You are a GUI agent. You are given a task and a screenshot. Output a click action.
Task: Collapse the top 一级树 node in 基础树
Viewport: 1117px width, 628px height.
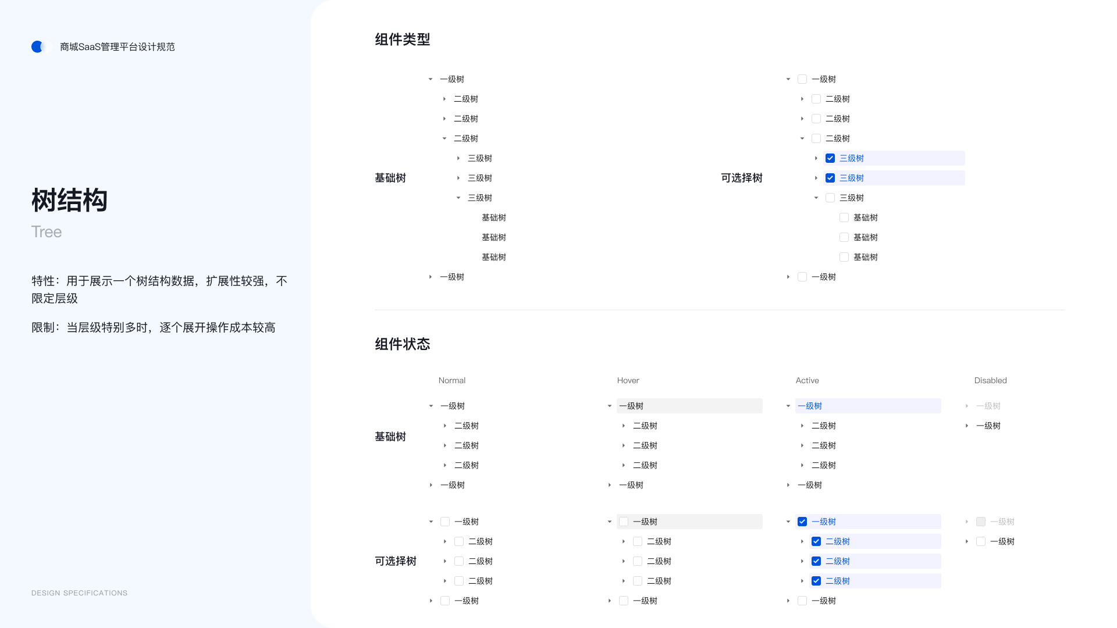[431, 79]
